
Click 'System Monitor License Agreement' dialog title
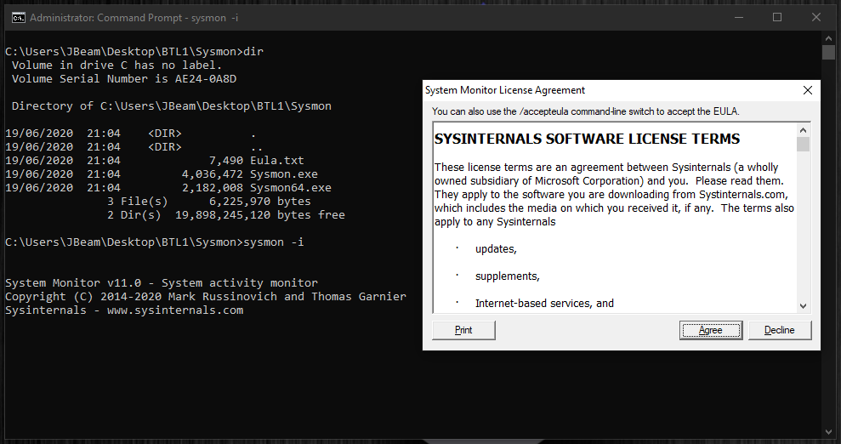tap(505, 90)
